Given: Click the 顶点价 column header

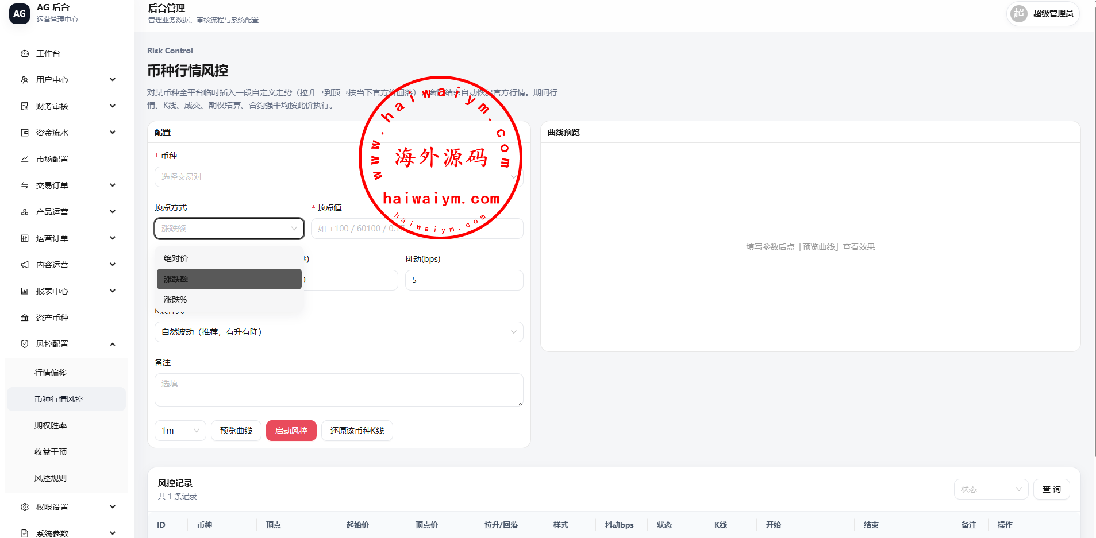Looking at the screenshot, I should [426, 525].
